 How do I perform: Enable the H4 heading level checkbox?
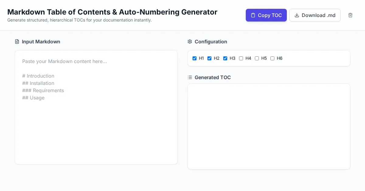[241, 58]
